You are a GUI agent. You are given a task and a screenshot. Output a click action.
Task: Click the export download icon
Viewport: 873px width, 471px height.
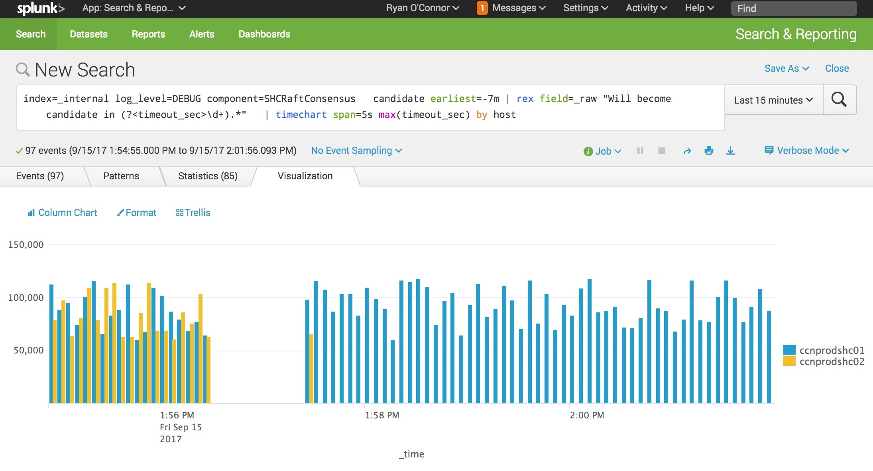[730, 151]
